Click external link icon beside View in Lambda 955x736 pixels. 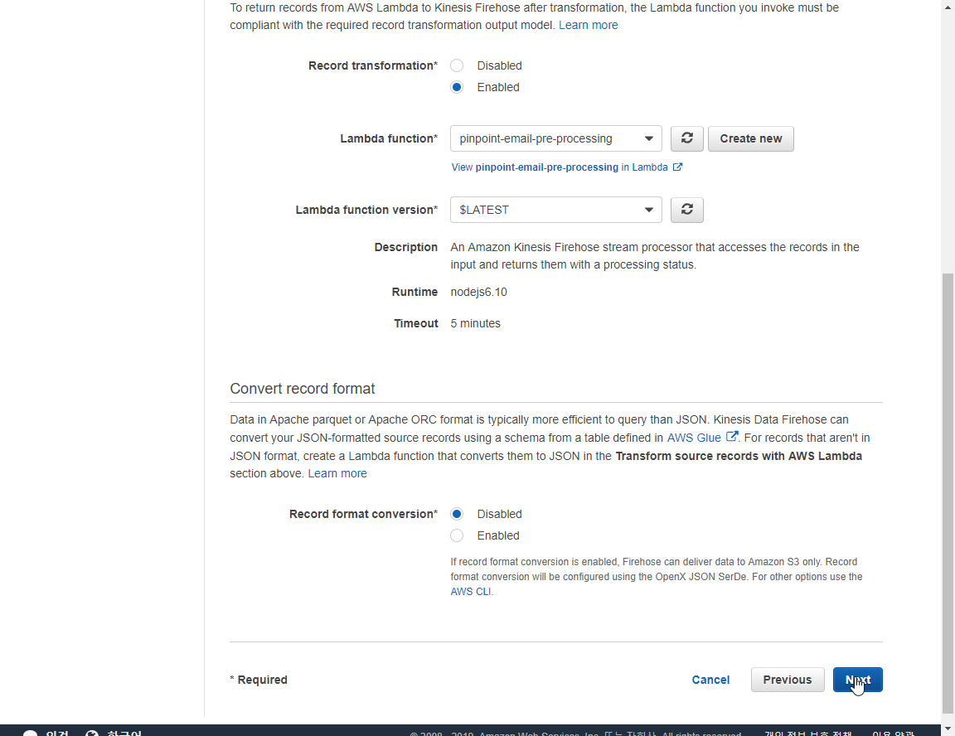coord(677,167)
